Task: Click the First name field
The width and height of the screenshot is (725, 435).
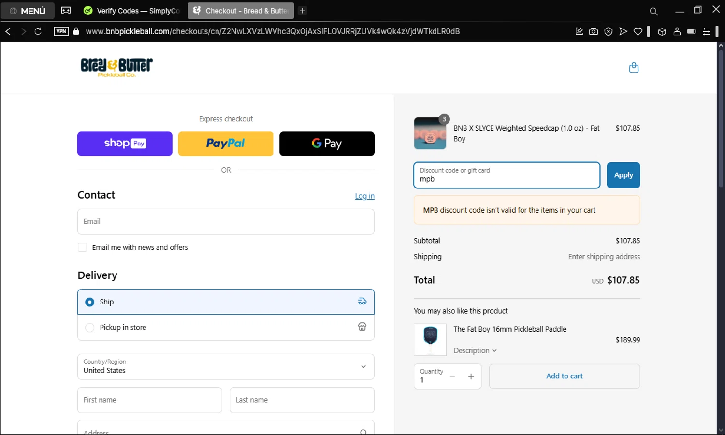Action: (x=149, y=400)
